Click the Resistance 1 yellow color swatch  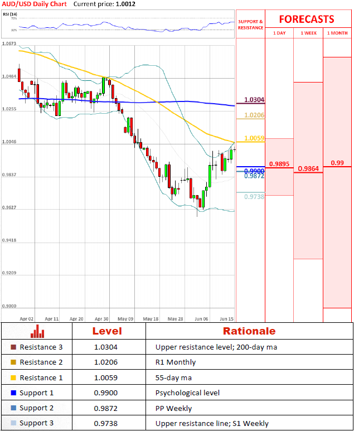(x=13, y=377)
